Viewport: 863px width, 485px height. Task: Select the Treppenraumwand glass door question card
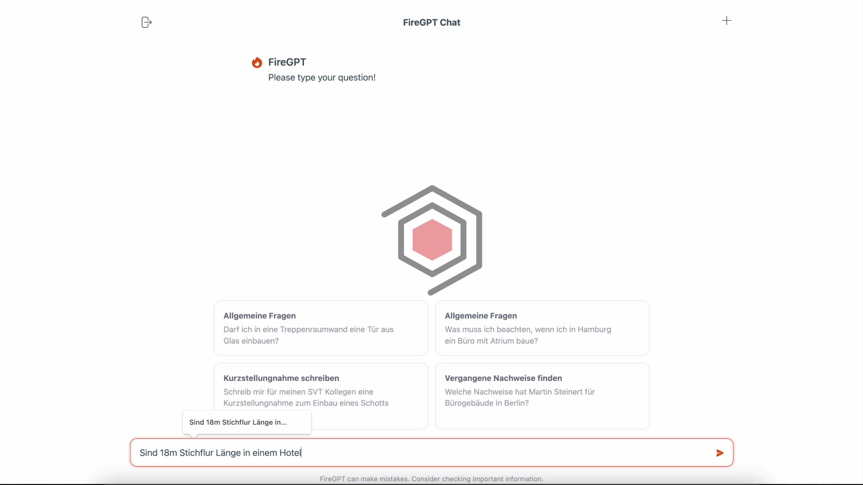[x=320, y=328]
